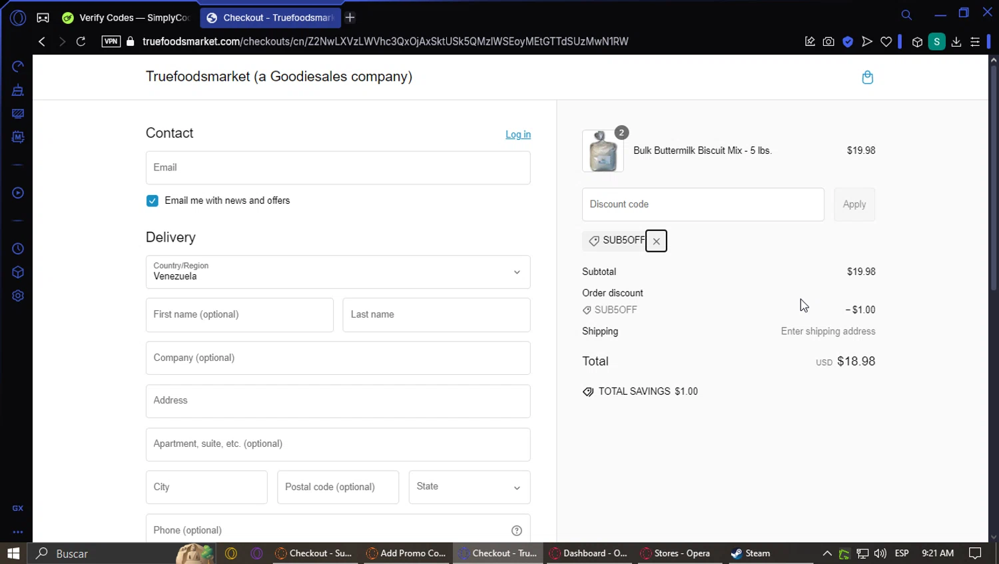Open the downloads arrow icon
999x564 pixels.
(956, 41)
